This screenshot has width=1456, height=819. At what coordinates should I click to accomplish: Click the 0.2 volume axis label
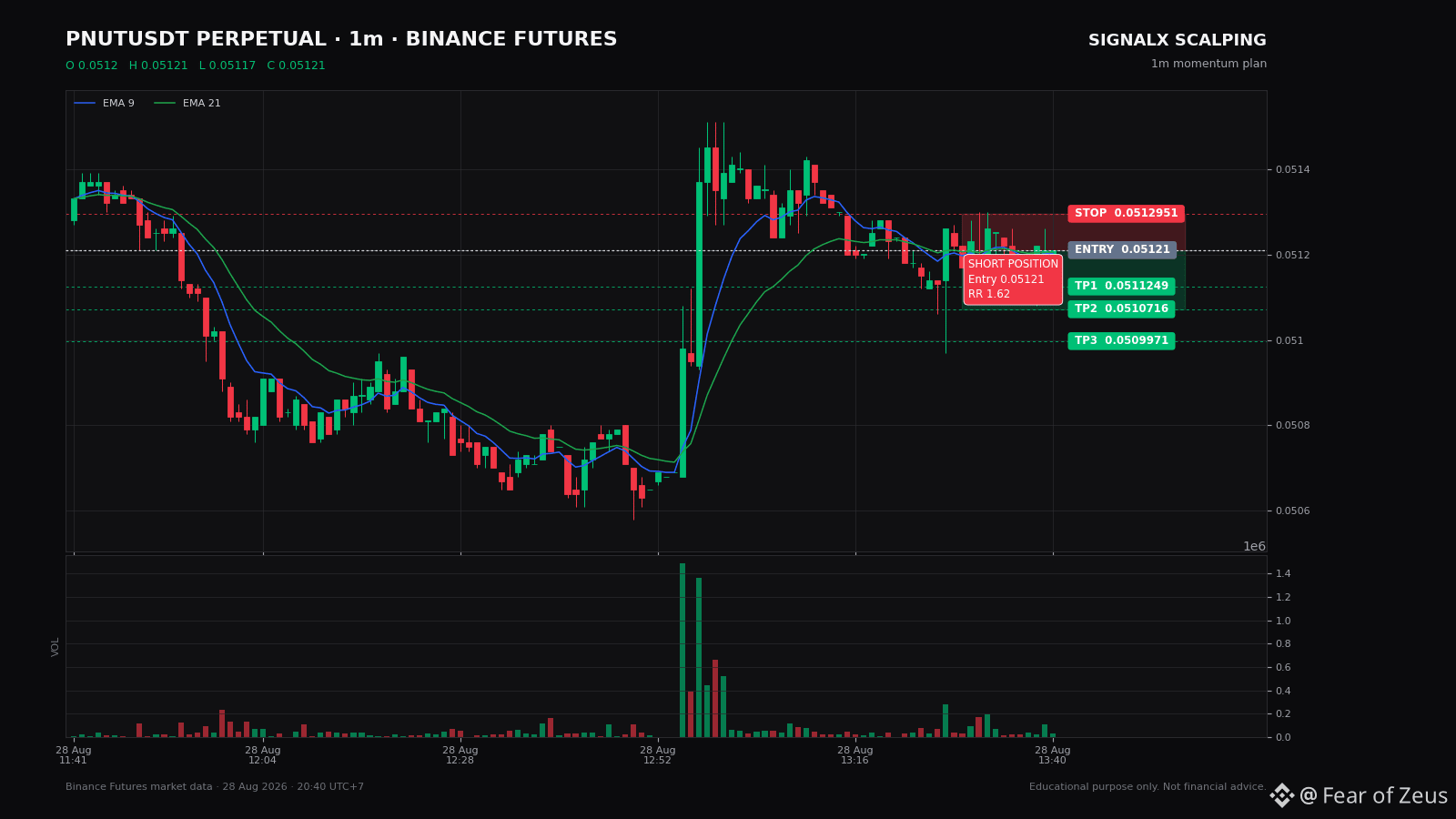pos(1283,714)
